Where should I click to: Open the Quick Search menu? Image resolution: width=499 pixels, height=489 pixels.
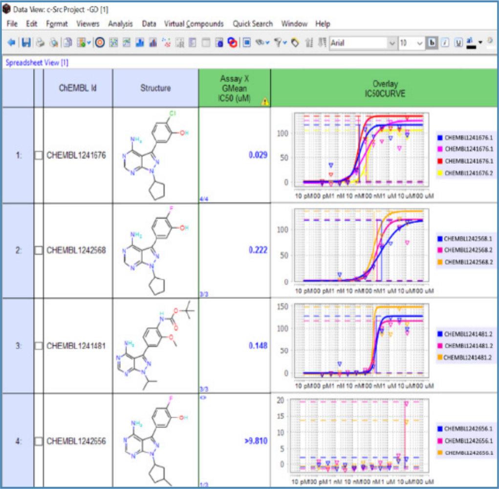253,24
